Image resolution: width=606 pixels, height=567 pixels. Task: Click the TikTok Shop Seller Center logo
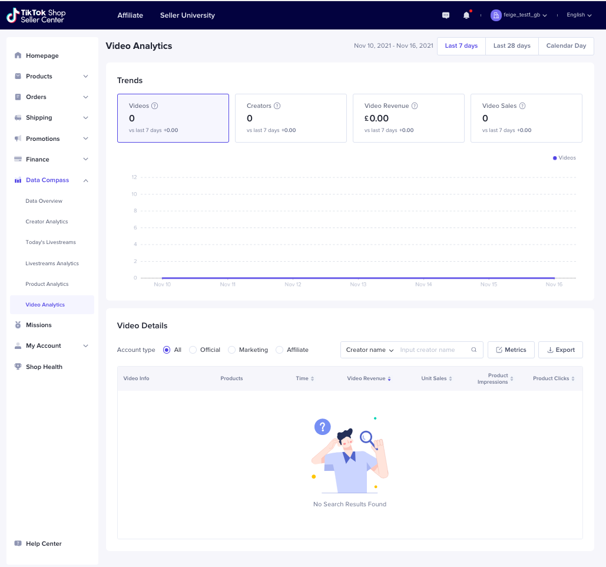click(36, 16)
